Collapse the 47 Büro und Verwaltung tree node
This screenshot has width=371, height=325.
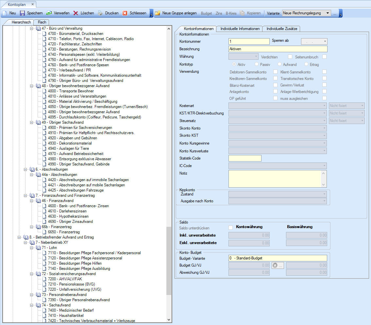[31, 28]
